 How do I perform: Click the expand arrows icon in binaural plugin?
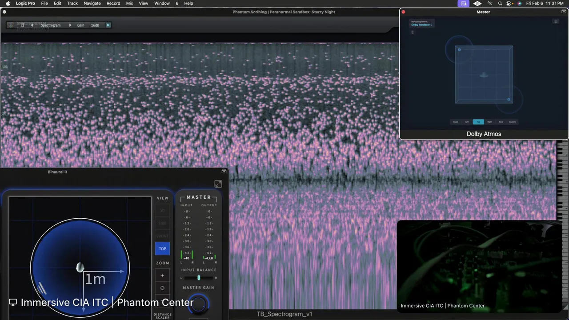point(218,184)
